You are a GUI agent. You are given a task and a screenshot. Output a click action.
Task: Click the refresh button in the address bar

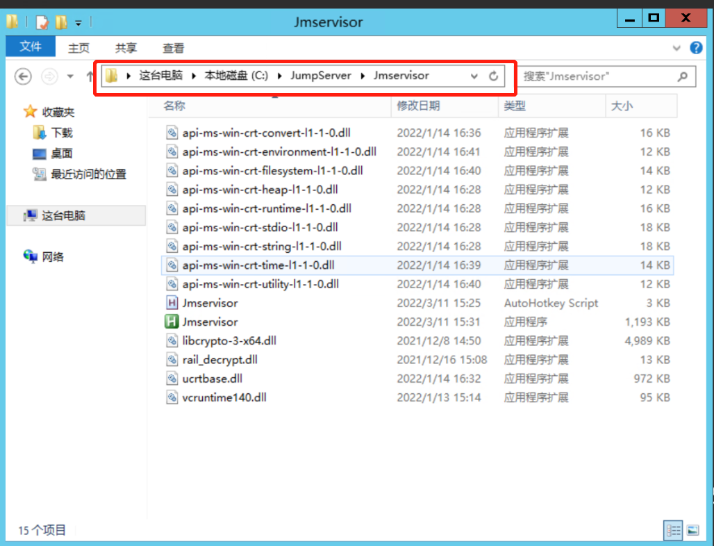[x=494, y=76]
